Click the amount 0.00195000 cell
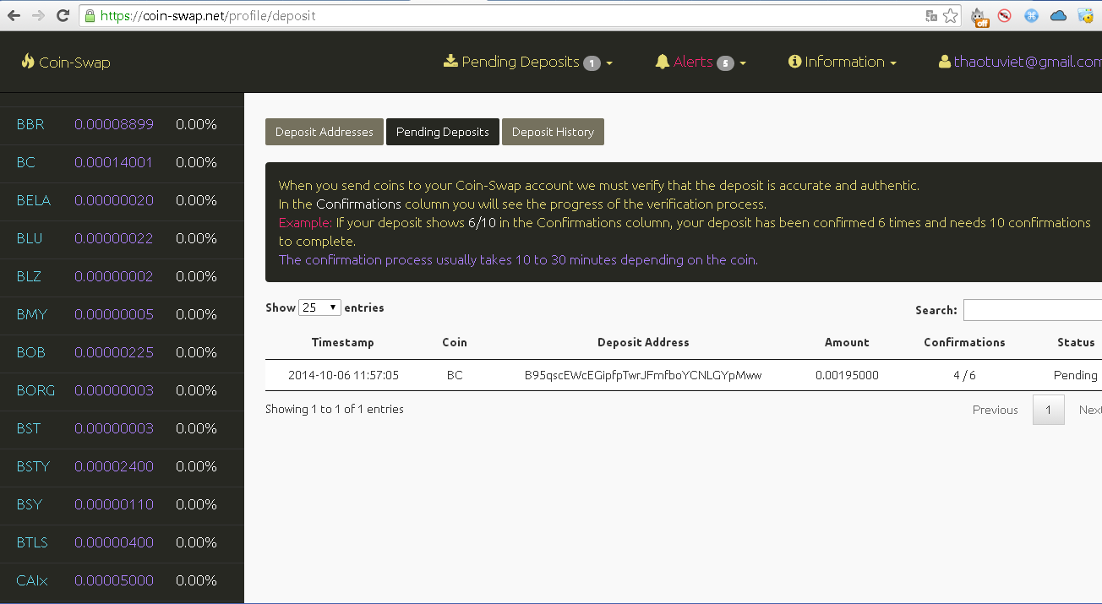Viewport: 1102px width, 604px height. pos(847,375)
